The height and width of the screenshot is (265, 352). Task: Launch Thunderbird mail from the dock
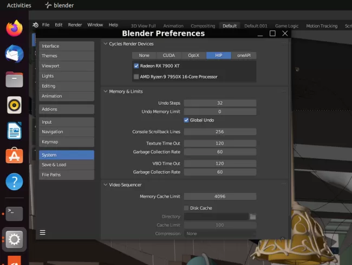14,53
